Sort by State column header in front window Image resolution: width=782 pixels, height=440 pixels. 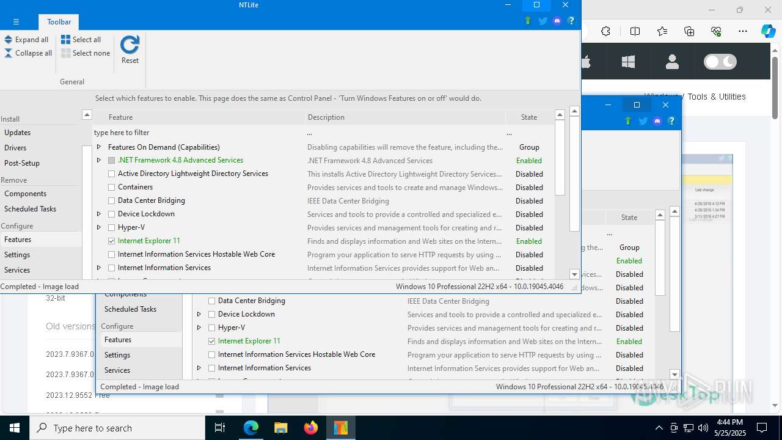click(529, 117)
